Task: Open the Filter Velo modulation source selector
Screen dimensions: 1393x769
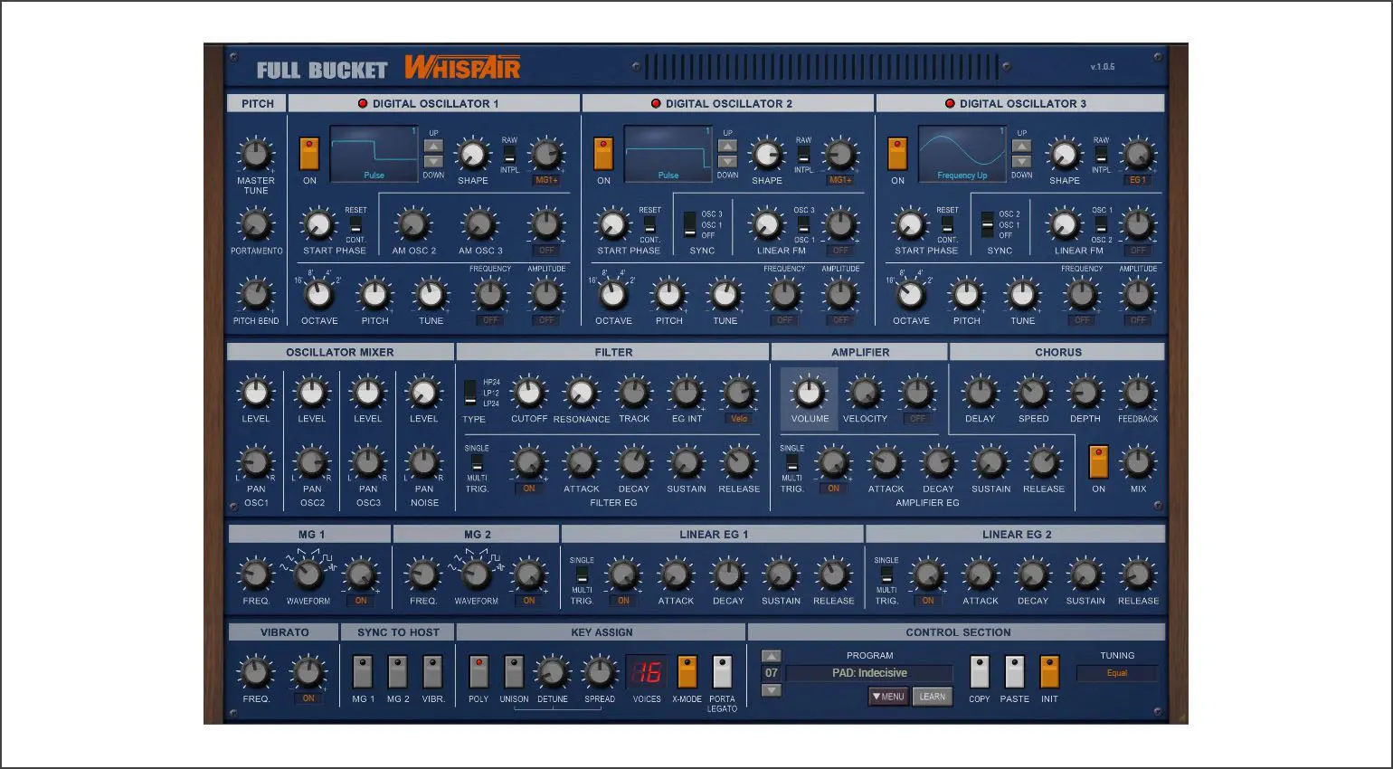Action: (x=739, y=419)
